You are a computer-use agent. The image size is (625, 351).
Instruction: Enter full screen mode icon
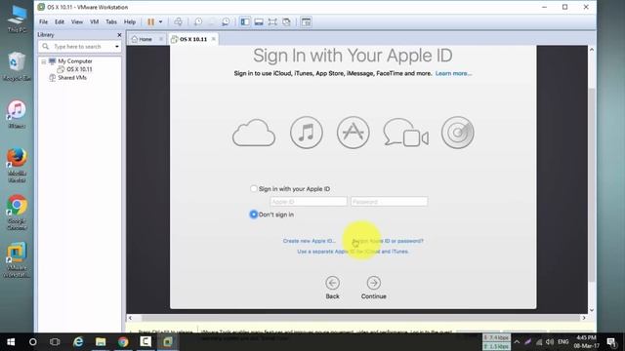pyautogui.click(x=272, y=21)
